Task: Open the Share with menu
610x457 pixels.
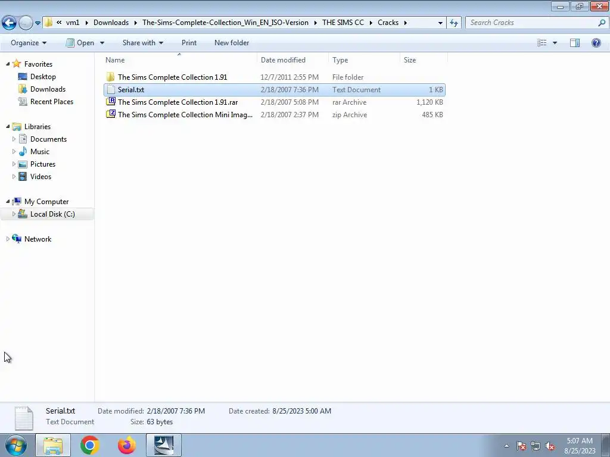Action: 143,43
